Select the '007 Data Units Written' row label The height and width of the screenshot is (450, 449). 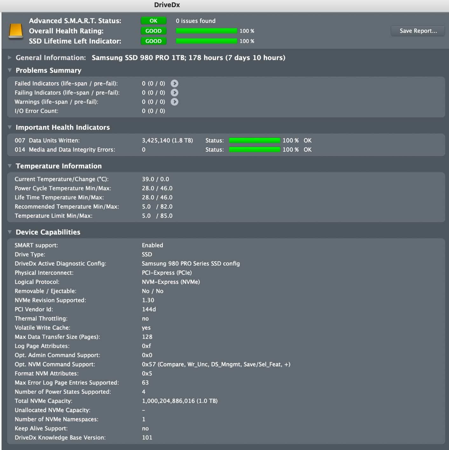click(47, 141)
